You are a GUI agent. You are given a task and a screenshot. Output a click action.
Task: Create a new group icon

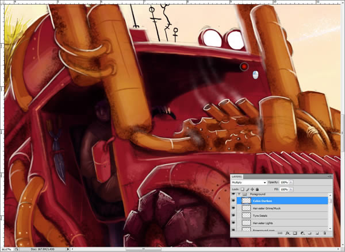point(309,233)
